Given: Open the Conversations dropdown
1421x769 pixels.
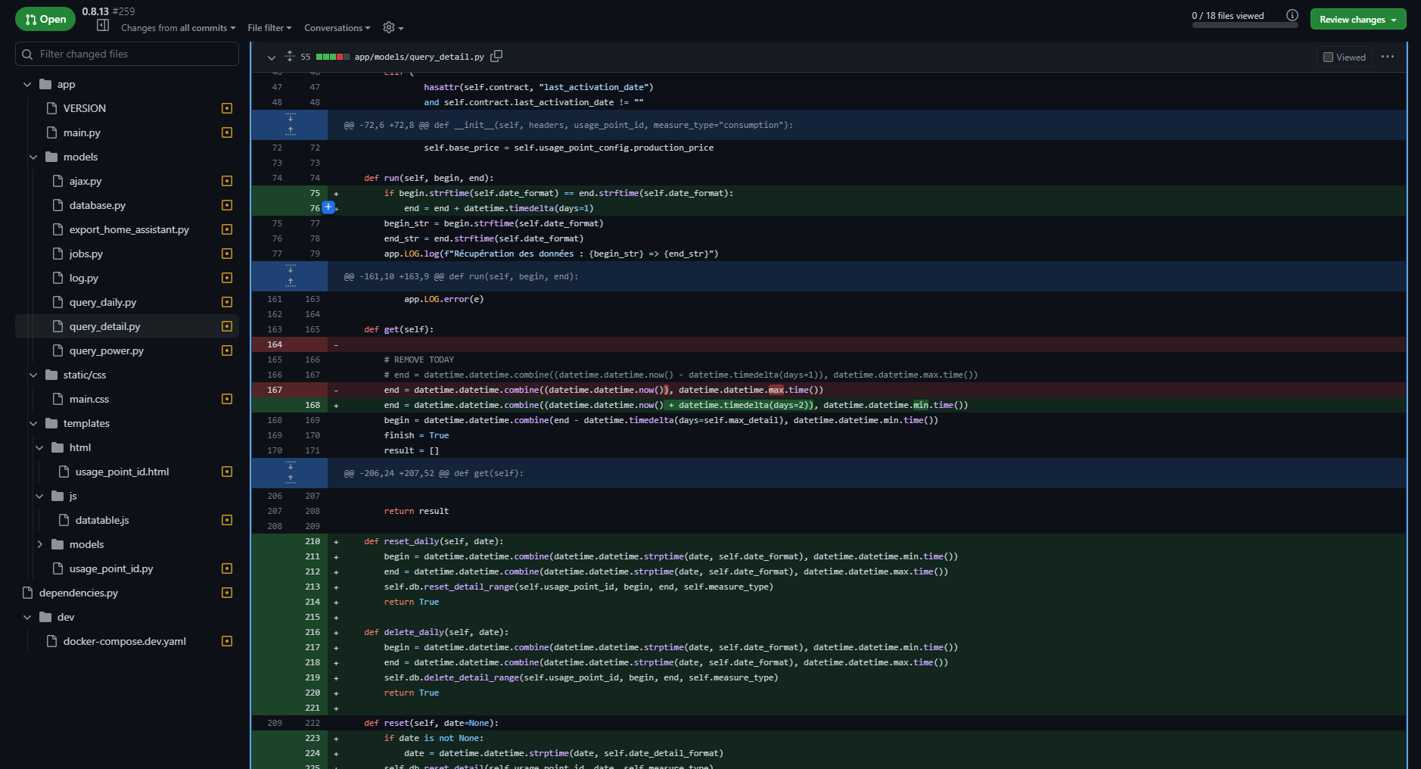Looking at the screenshot, I should point(336,27).
